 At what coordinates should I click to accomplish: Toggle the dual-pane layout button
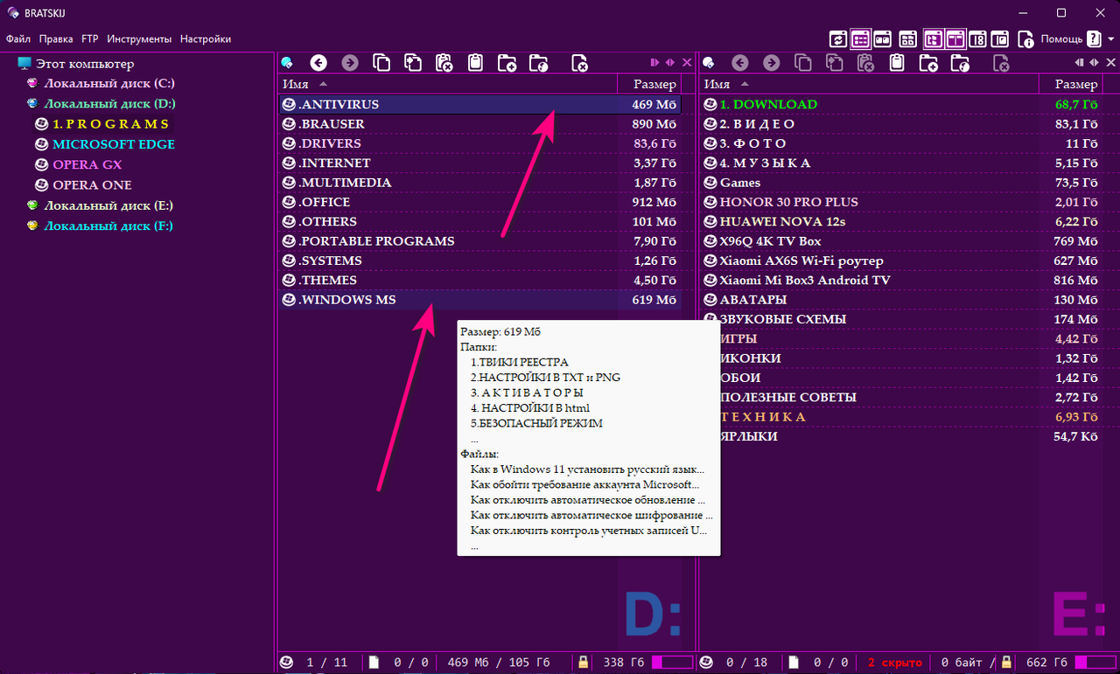point(955,38)
